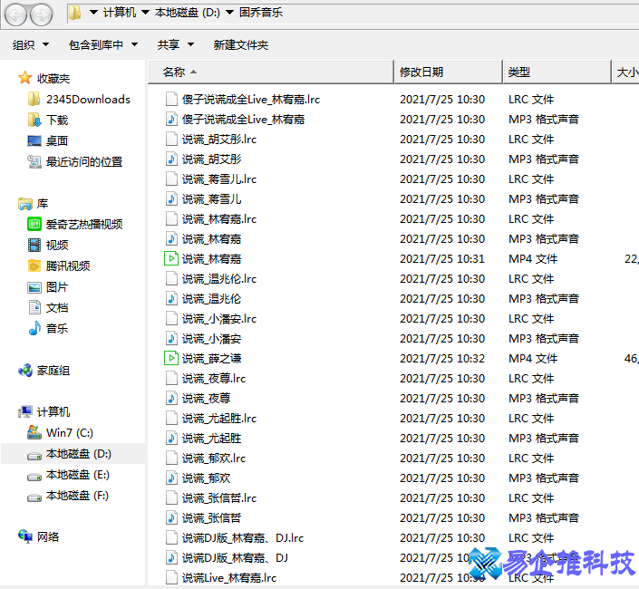This screenshot has height=589, width=639.
Task: Select MP3 file 说谎_蒋雪儿
Action: tap(211, 199)
